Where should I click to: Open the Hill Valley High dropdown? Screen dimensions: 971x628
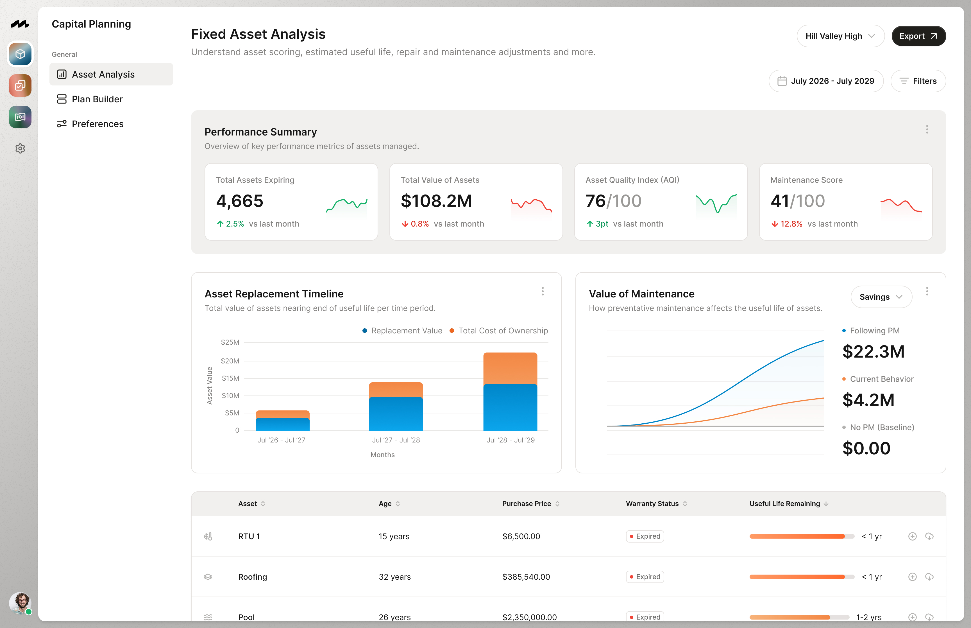(840, 36)
